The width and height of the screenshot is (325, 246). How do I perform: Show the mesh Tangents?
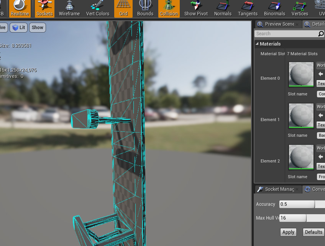[248, 9]
